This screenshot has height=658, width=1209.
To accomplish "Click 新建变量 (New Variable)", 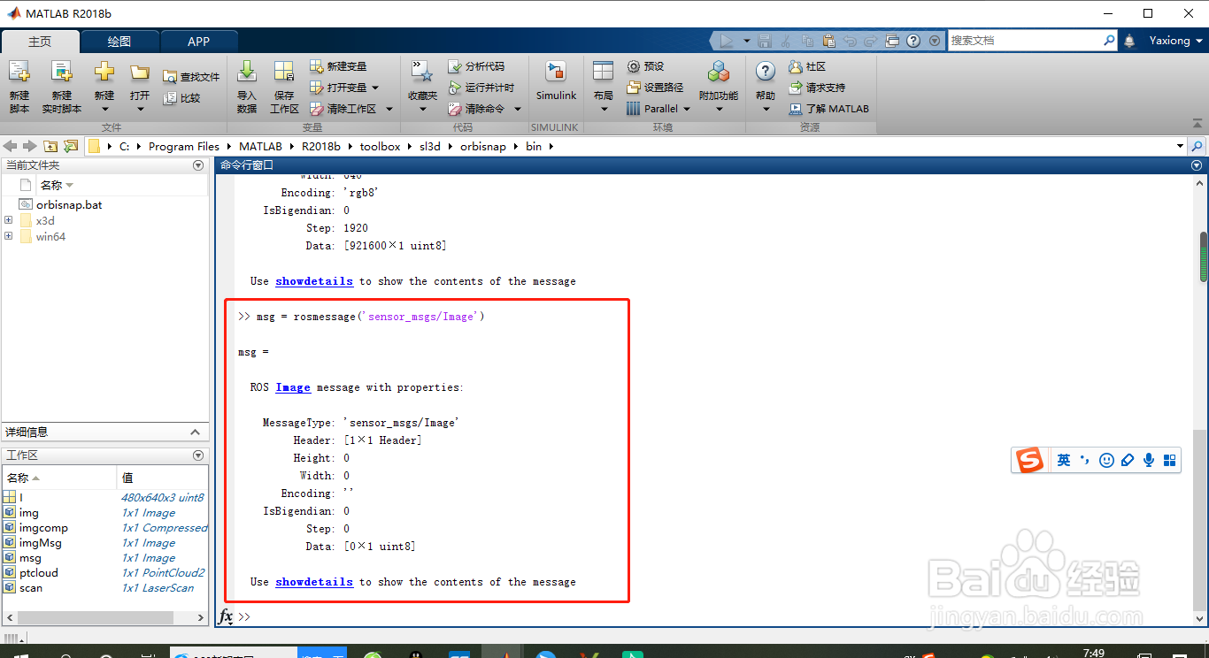I will click(x=338, y=66).
